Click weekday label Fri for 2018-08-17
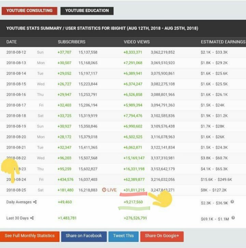This screenshot has height=248, width=246. [41, 105]
